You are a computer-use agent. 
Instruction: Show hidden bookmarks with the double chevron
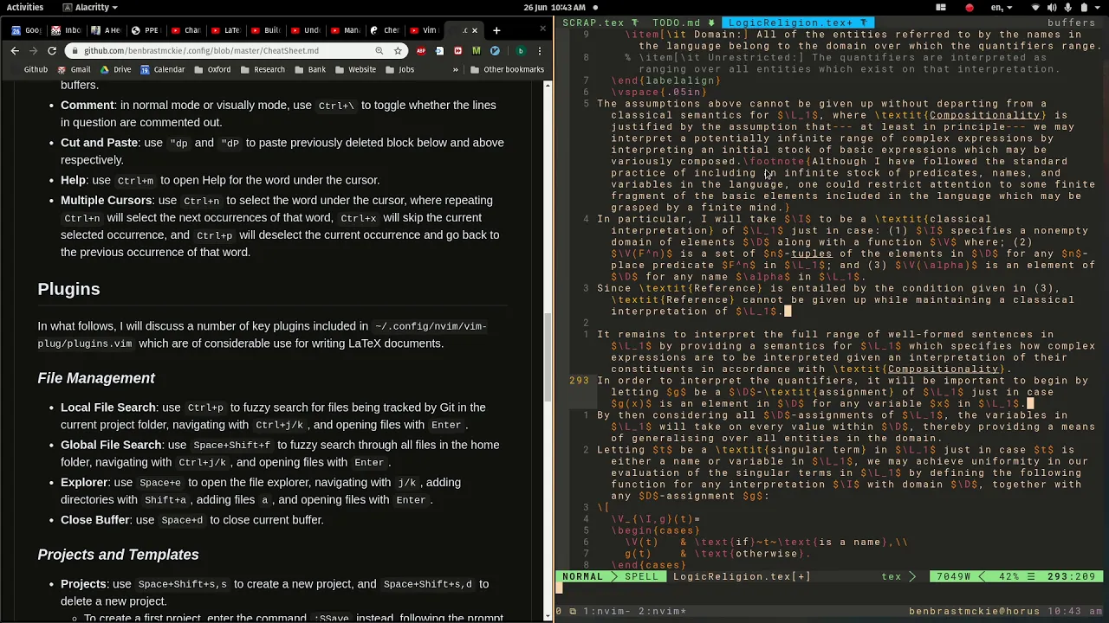[x=456, y=69]
